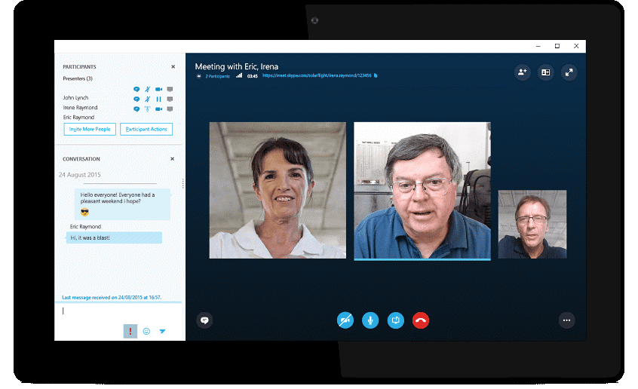The width and height of the screenshot is (638, 389).
Task: Select Irena Raymond in participants list
Action: tap(80, 108)
